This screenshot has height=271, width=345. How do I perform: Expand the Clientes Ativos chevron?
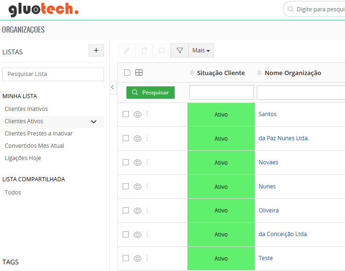[94, 122]
